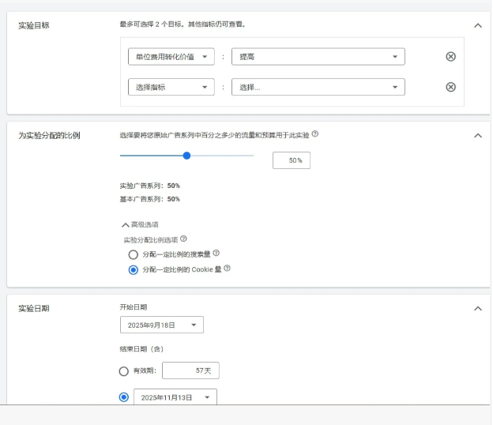Choose the 有效期 duration radio button
The height and width of the screenshot is (425, 493).
[x=124, y=370]
